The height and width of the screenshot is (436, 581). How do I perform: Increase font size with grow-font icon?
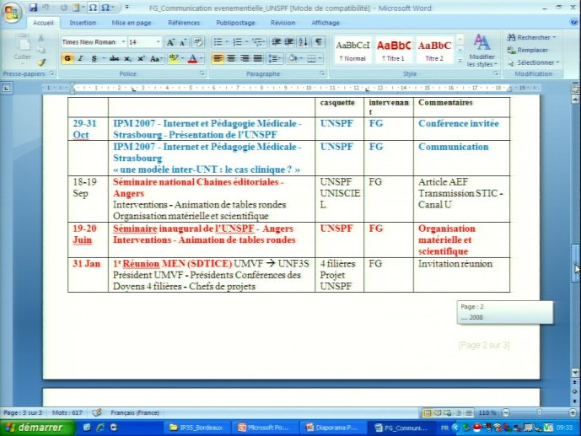170,42
